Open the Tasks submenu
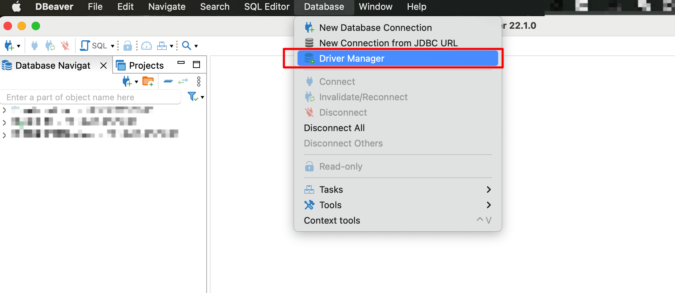Viewport: 675px width, 293px height. coord(397,190)
